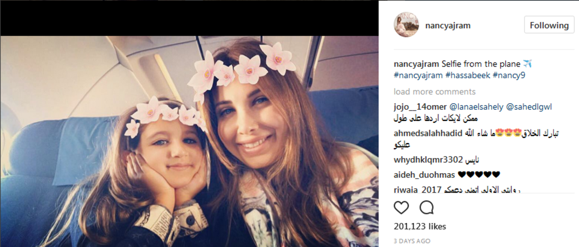Open the @sahedlgwl mention
This screenshot has height=247, width=579.
(530, 107)
